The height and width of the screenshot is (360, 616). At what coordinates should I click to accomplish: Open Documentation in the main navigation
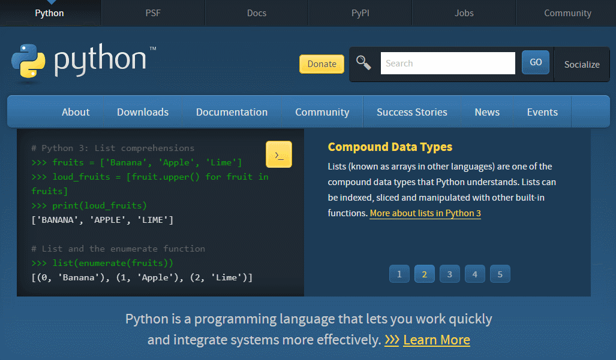coord(232,112)
